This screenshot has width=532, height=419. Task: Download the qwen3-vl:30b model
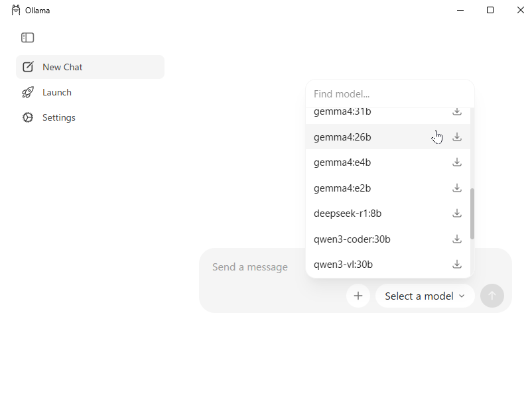click(457, 265)
